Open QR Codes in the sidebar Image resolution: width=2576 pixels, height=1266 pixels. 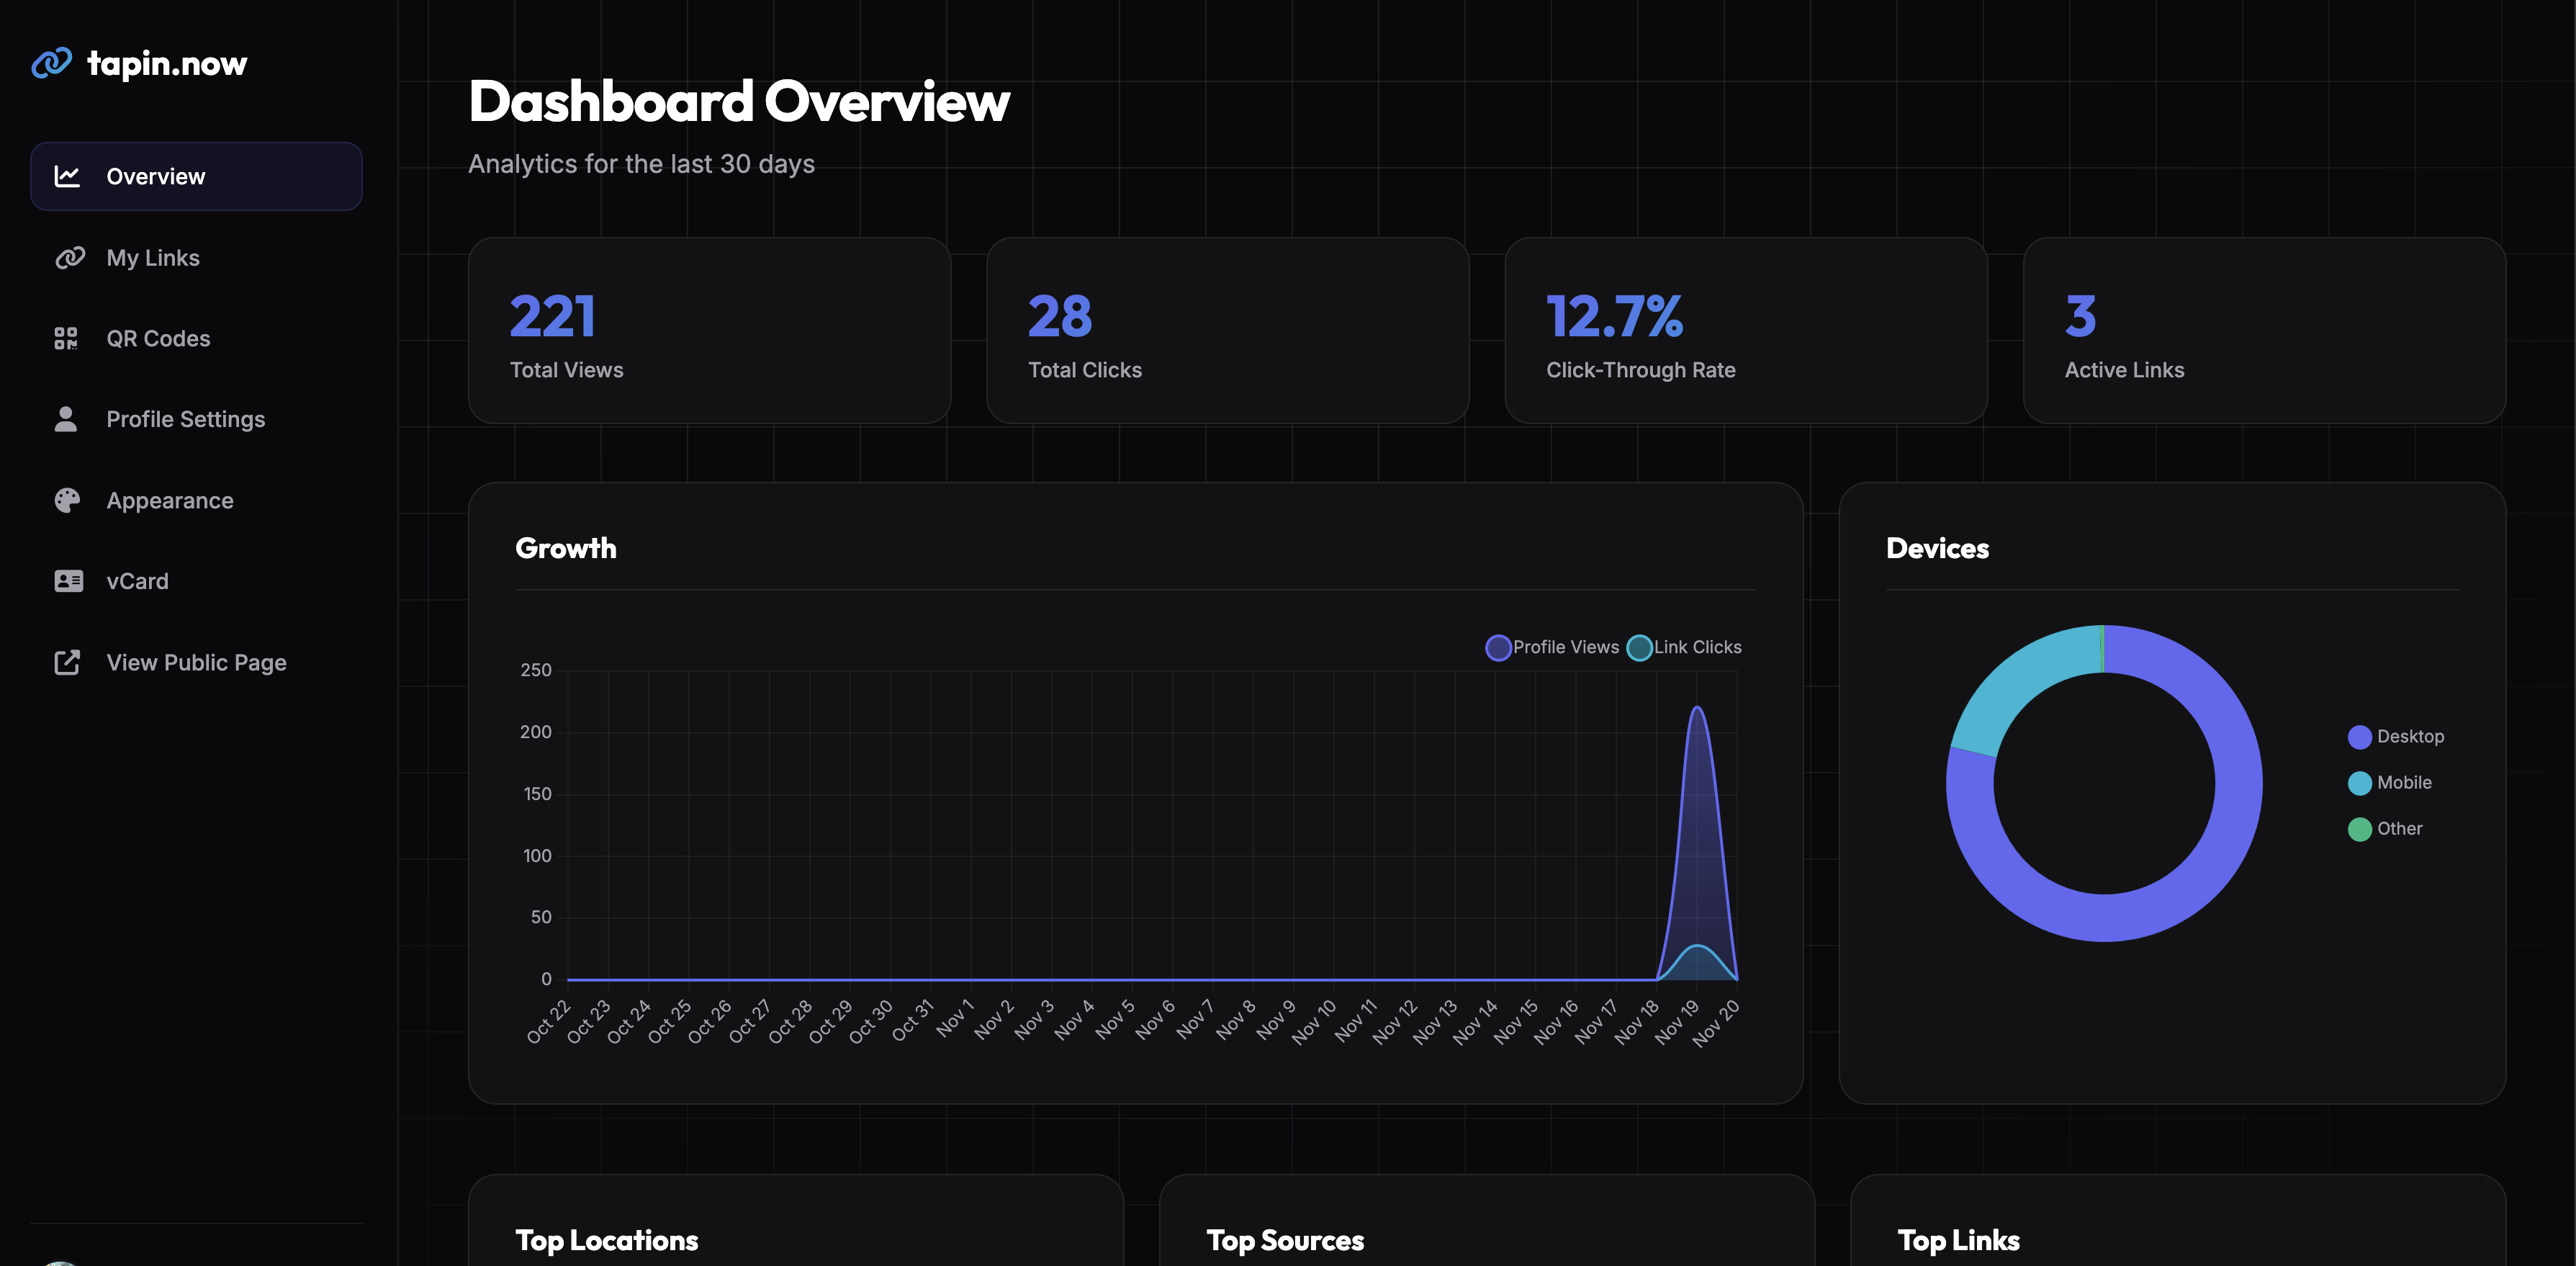[x=196, y=339]
